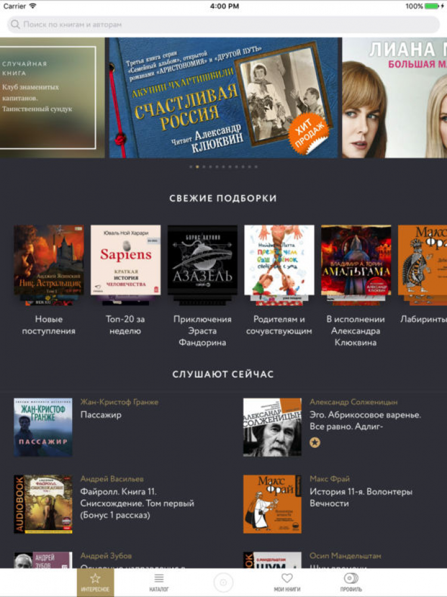Switch to the Каталог tab
Image resolution: width=447 pixels, height=597 pixels.
tap(159, 583)
